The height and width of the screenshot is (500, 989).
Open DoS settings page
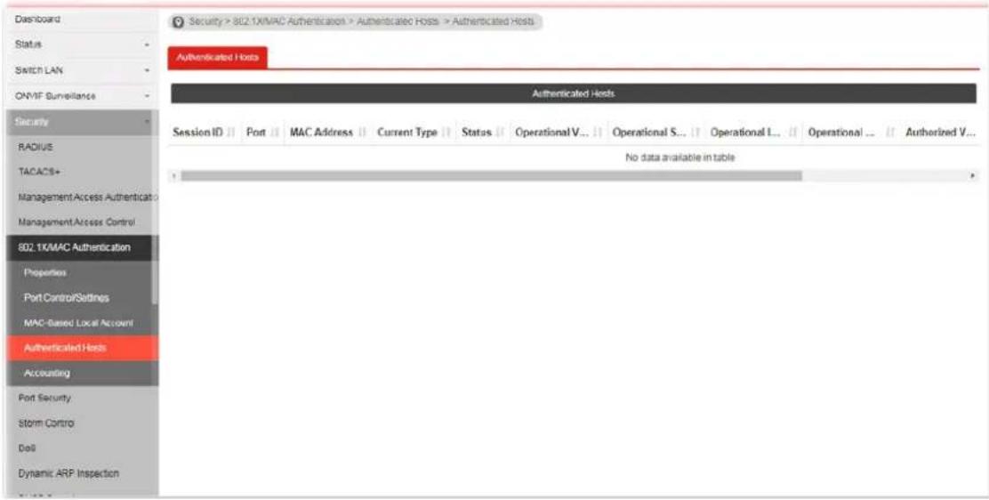[x=83, y=448]
